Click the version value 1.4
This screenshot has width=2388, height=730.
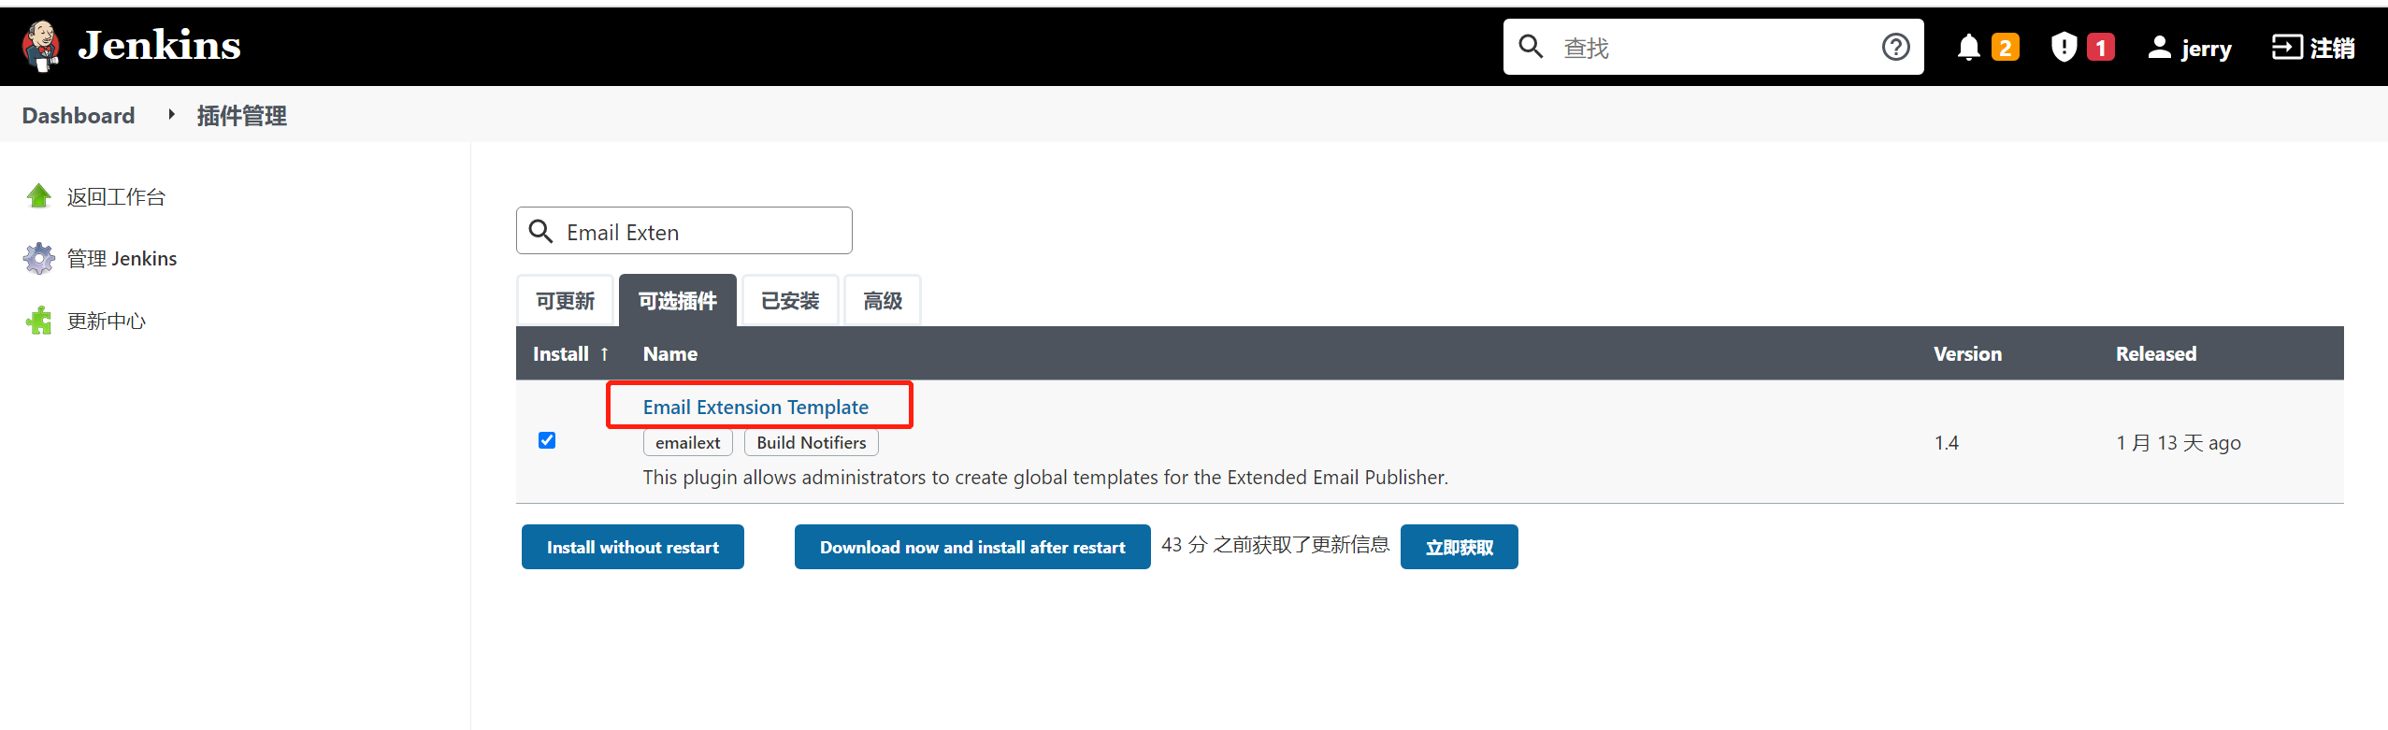click(1947, 442)
